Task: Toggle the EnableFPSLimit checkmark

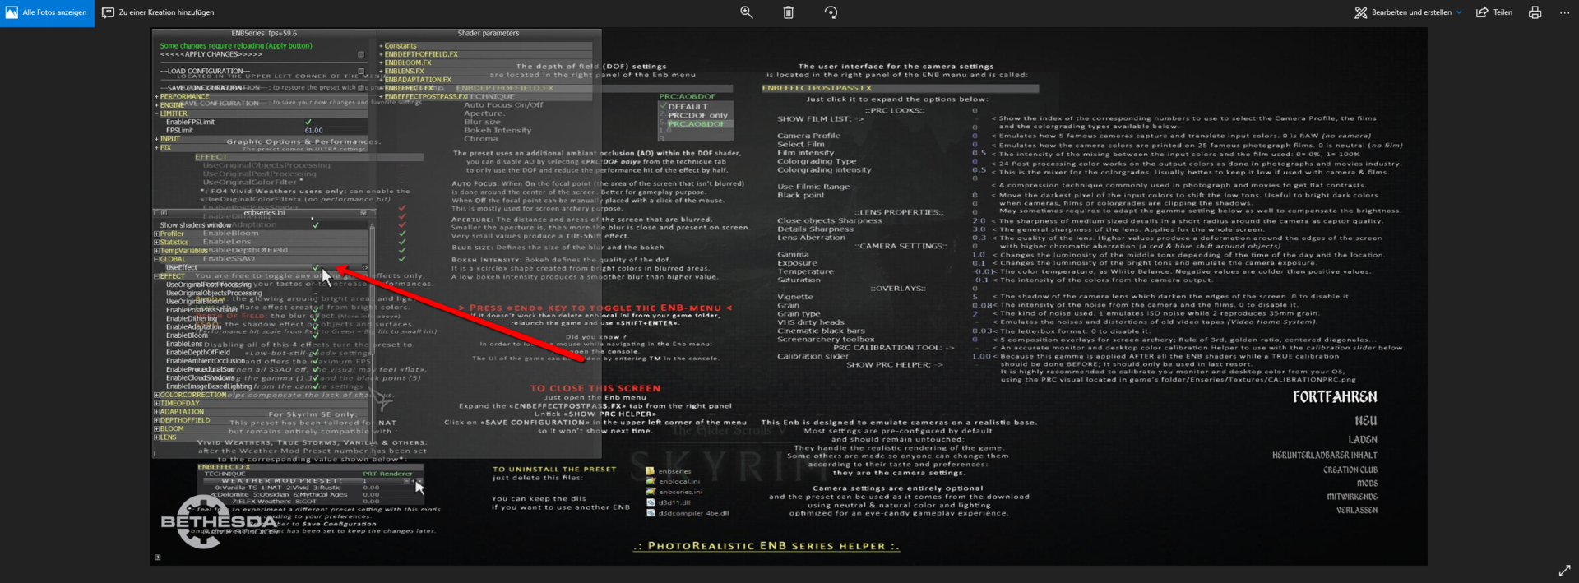Action: 308,122
